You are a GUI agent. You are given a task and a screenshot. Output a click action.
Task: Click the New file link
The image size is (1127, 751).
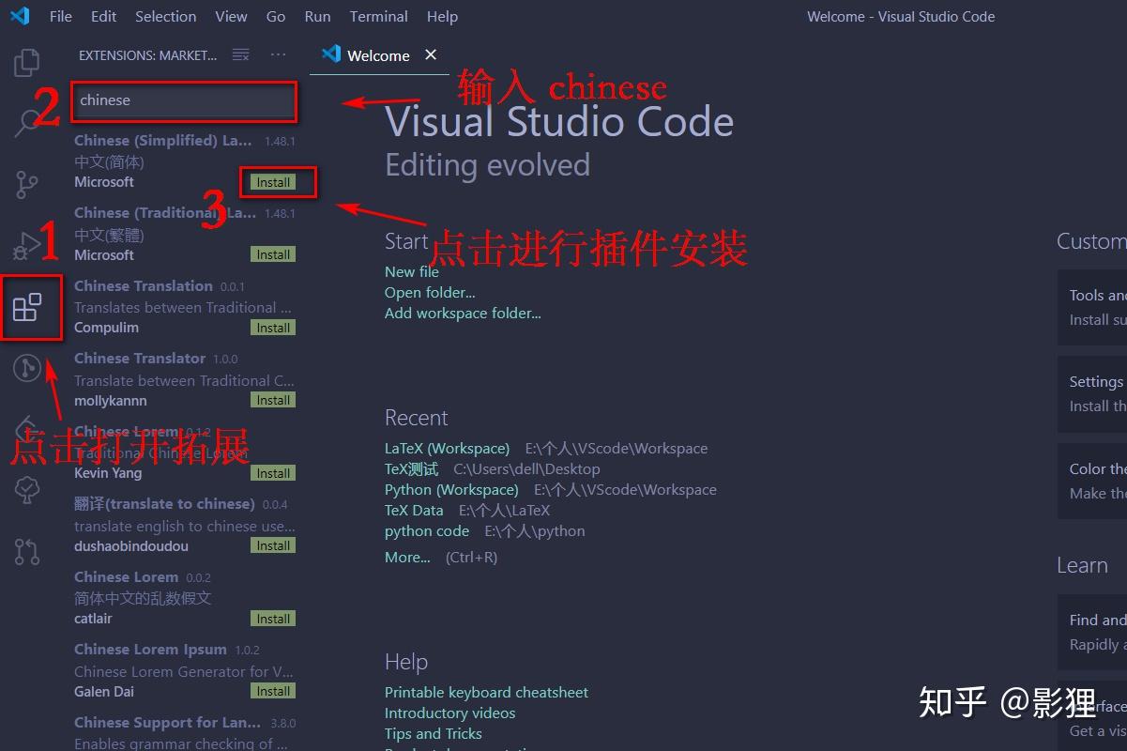point(411,271)
